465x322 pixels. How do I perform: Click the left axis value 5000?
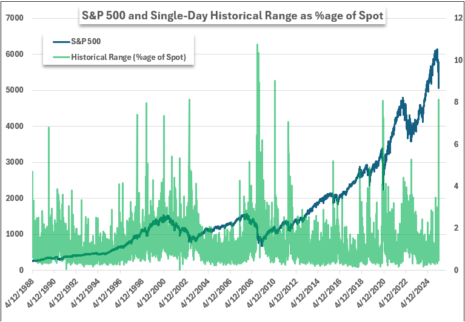[15, 90]
